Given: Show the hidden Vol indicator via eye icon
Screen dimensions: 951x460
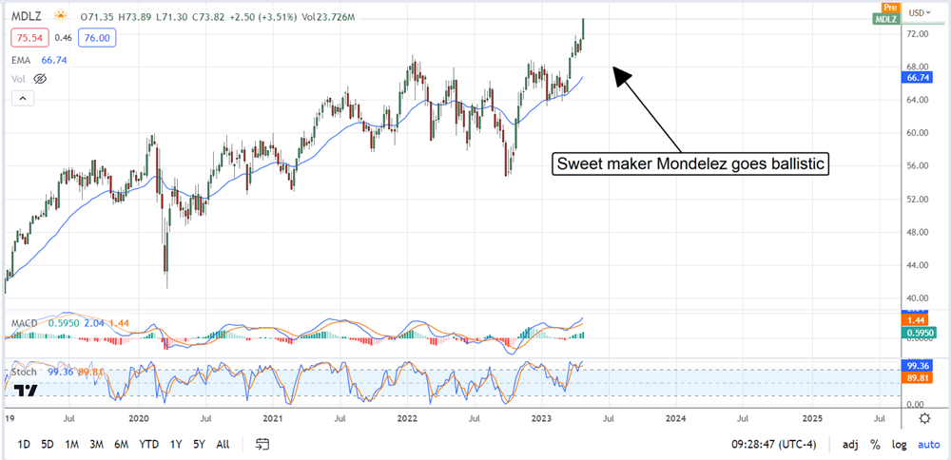Looking at the screenshot, I should 41,78.
